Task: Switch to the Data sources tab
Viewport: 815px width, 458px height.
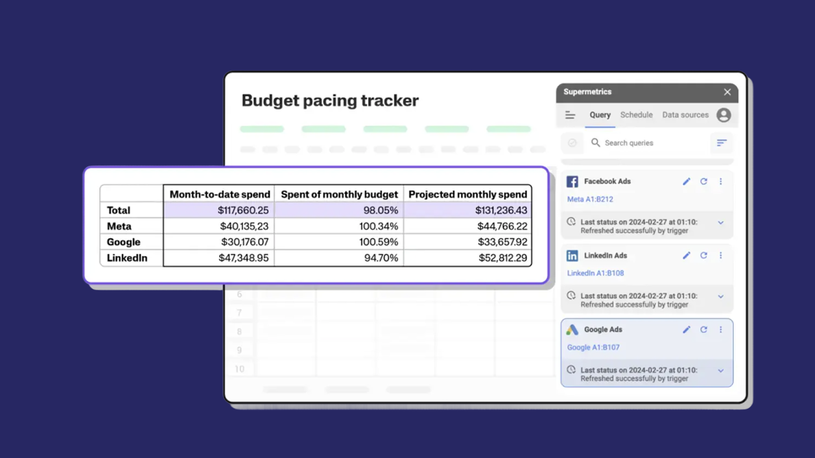Action: (685, 115)
